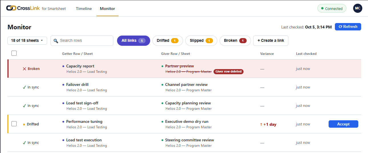The width and height of the screenshot is (368, 153).
Task: Click the CrossLink logo icon
Action: pos(11,8)
